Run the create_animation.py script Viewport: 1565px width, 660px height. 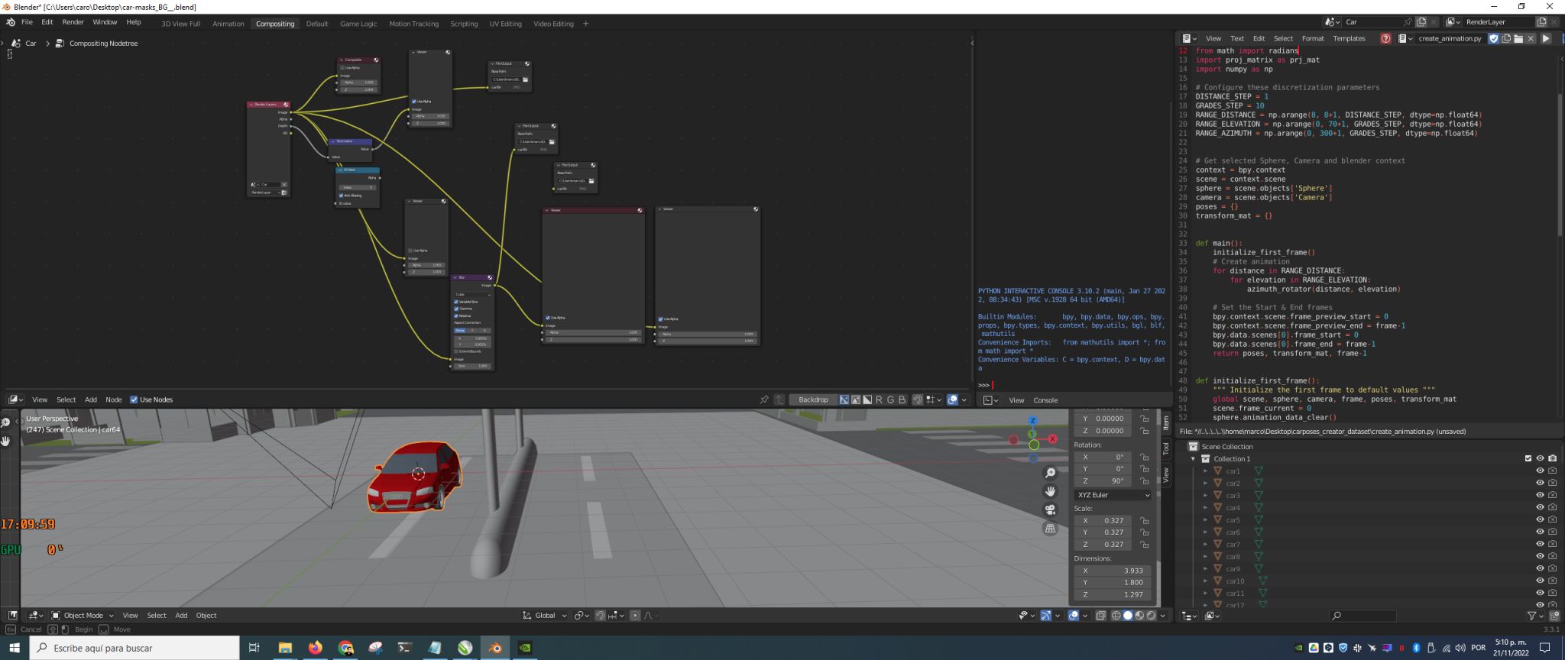(x=1546, y=38)
